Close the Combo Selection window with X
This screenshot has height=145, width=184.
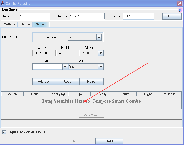[x=179, y=3]
